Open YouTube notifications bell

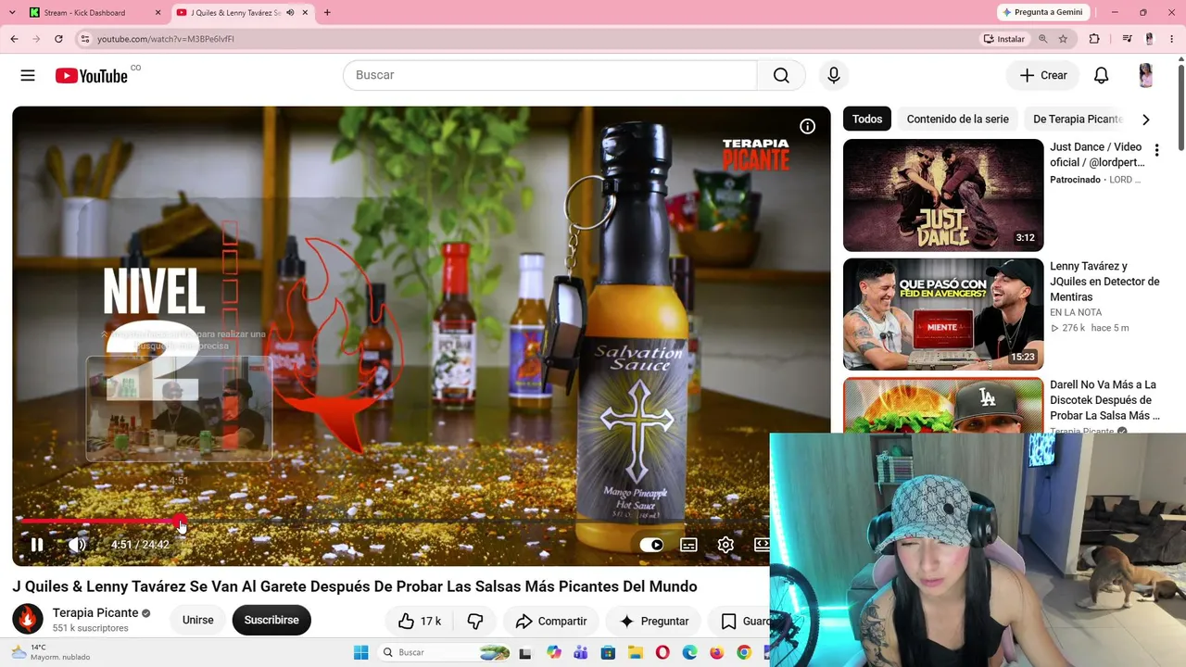pyautogui.click(x=1101, y=75)
